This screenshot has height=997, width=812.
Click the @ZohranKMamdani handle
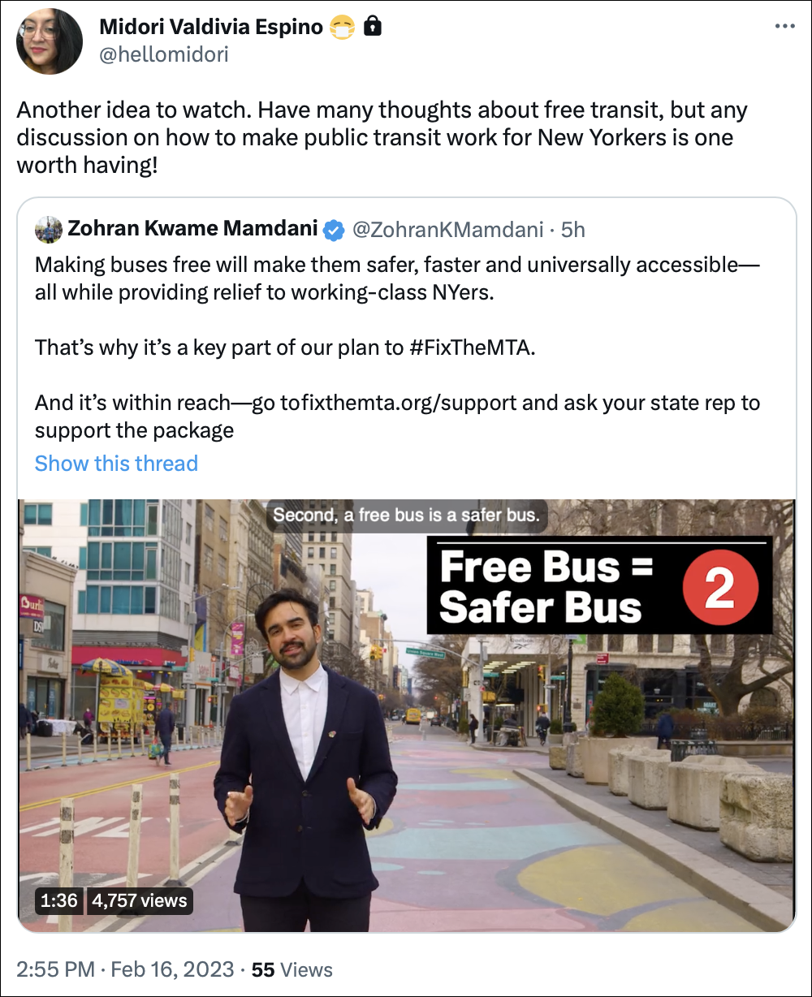(x=447, y=230)
